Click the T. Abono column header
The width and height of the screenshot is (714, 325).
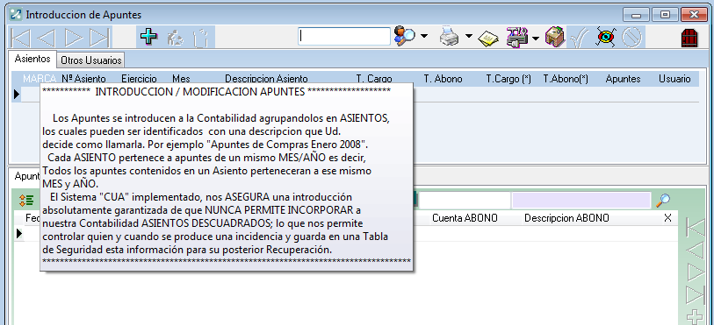coord(443,79)
